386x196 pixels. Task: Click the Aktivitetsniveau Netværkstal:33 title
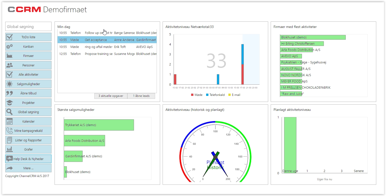(189, 27)
